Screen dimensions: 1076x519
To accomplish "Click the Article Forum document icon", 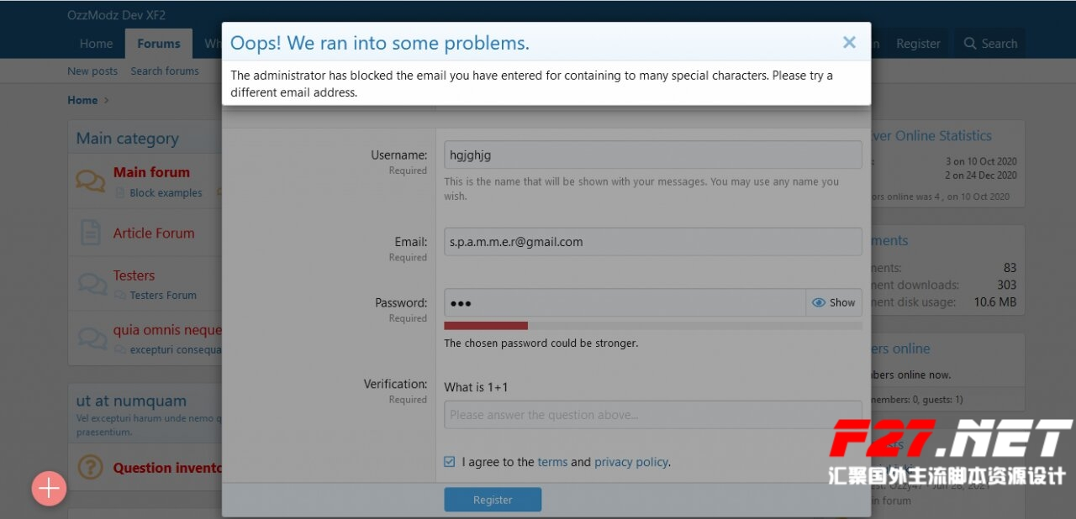I will click(91, 233).
